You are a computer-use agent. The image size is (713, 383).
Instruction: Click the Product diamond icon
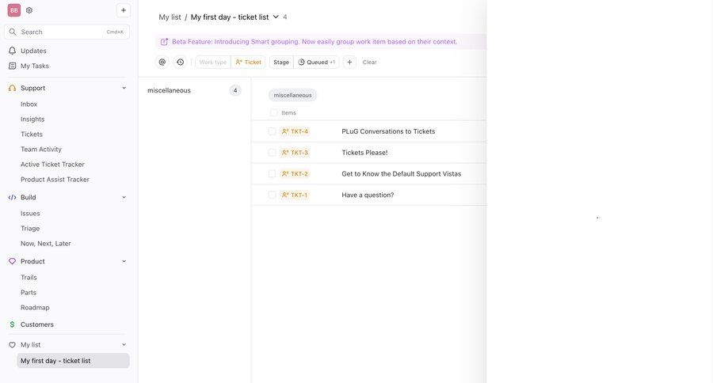click(12, 261)
